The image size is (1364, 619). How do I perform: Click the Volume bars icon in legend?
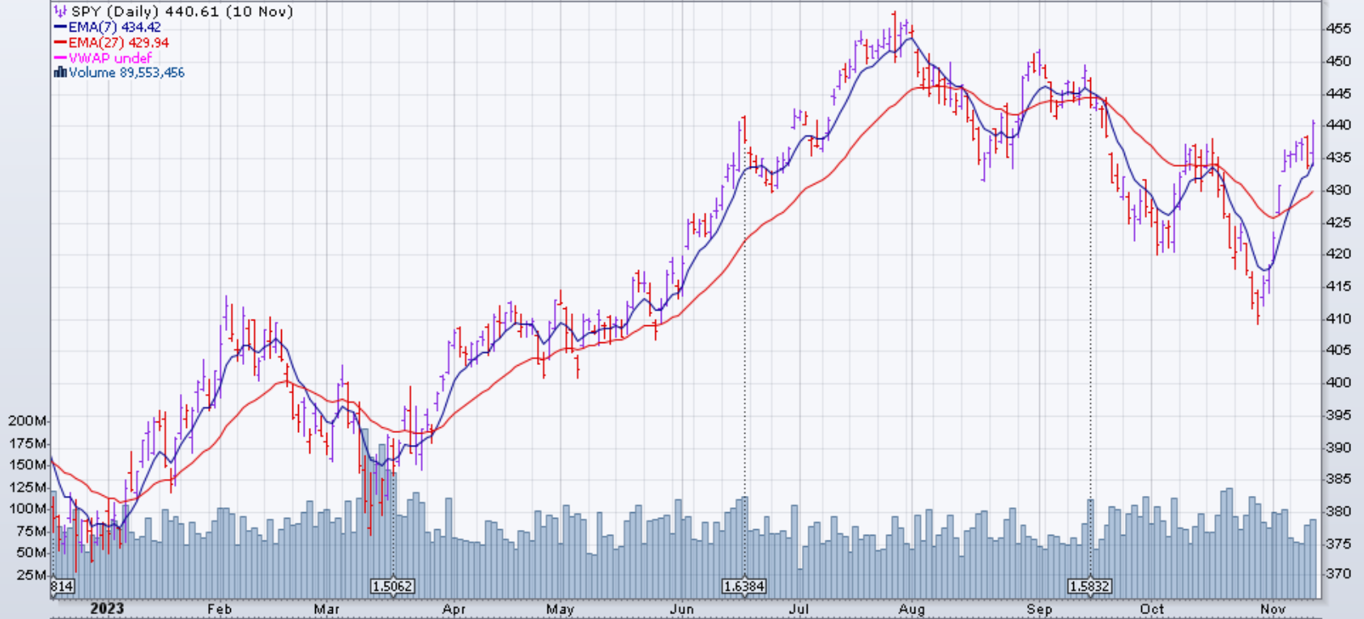click(x=60, y=73)
